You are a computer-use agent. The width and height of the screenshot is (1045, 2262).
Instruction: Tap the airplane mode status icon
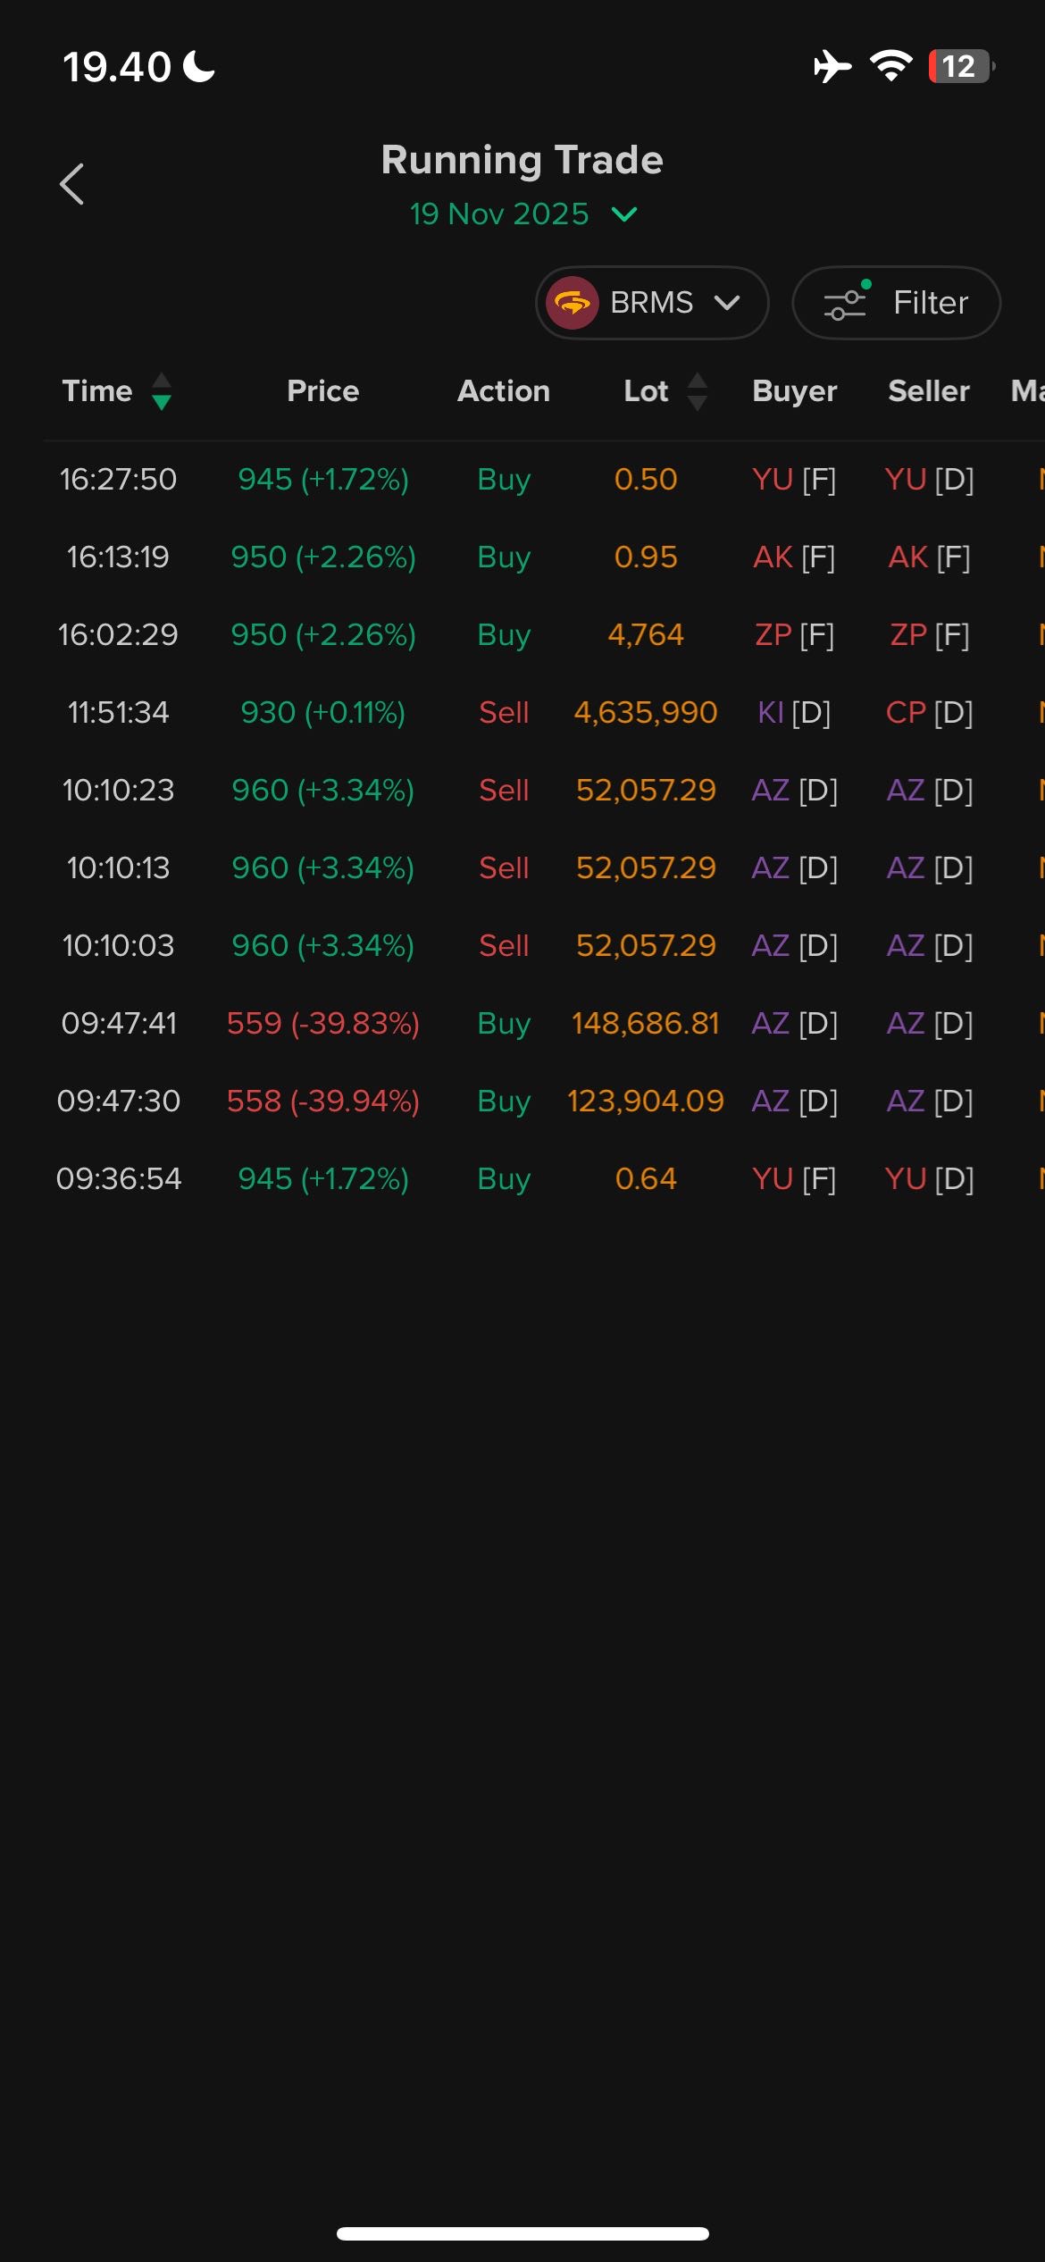click(x=832, y=66)
